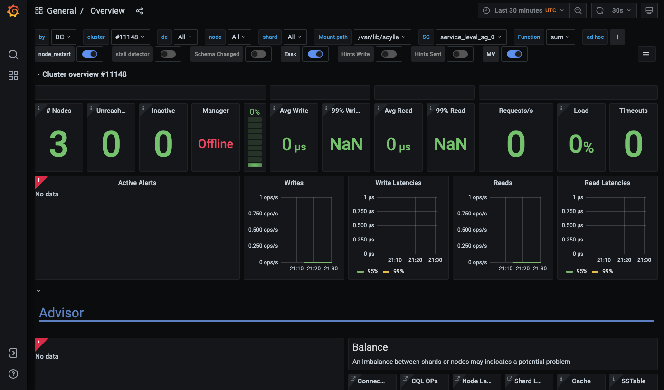Viewport: 664px width, 390px height.
Task: Open the hamburger dashboard links menu
Action: point(646,54)
